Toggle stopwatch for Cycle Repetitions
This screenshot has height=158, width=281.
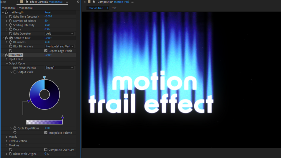pos(15,128)
